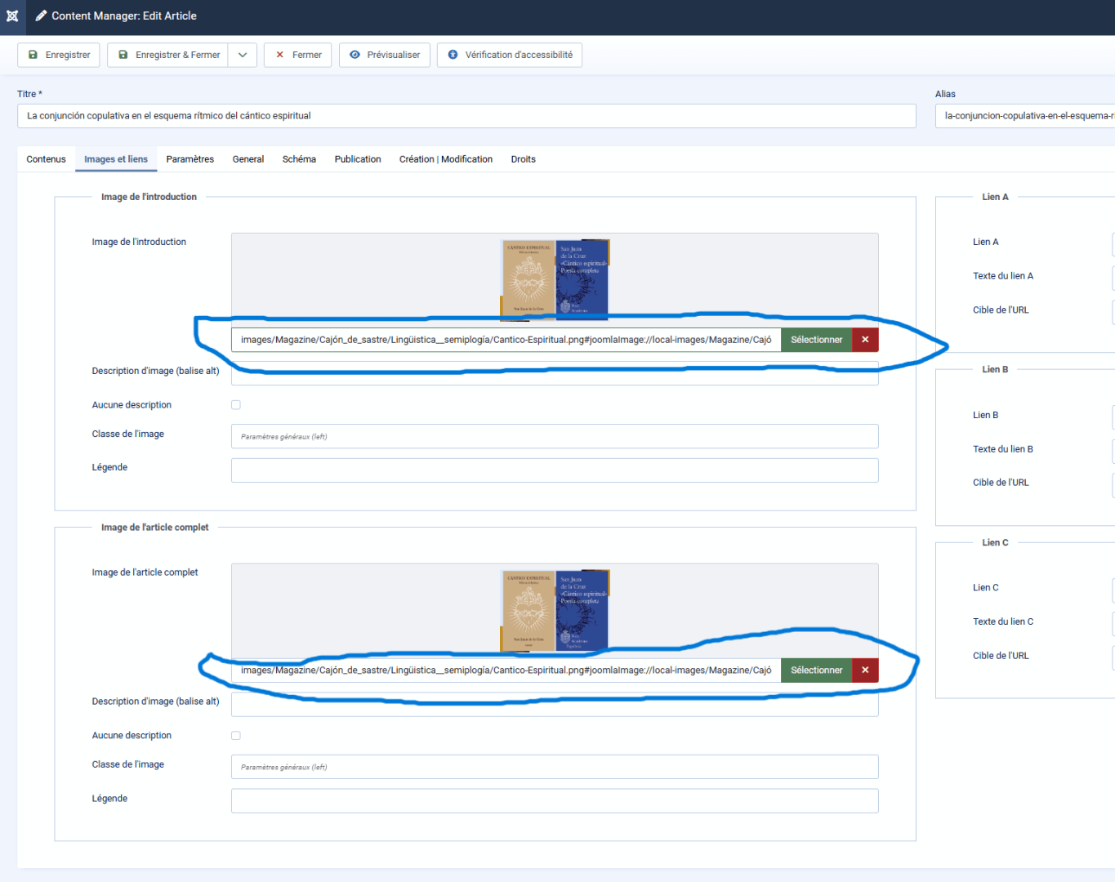Image resolution: width=1115 pixels, height=882 pixels.
Task: Open the Paramètres tab
Action: (190, 159)
